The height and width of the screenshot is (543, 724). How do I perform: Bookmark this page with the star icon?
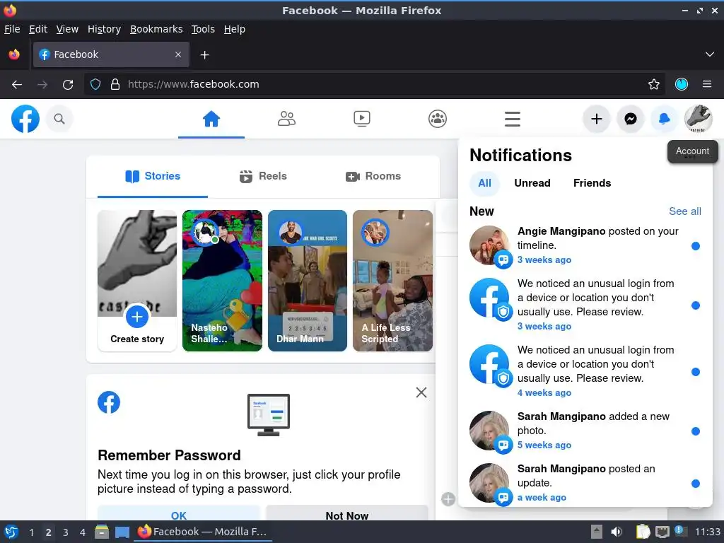[653, 85]
